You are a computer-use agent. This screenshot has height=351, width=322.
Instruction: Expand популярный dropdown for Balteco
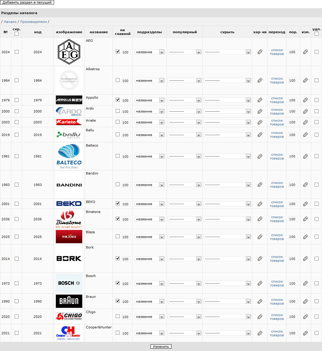coord(185,156)
